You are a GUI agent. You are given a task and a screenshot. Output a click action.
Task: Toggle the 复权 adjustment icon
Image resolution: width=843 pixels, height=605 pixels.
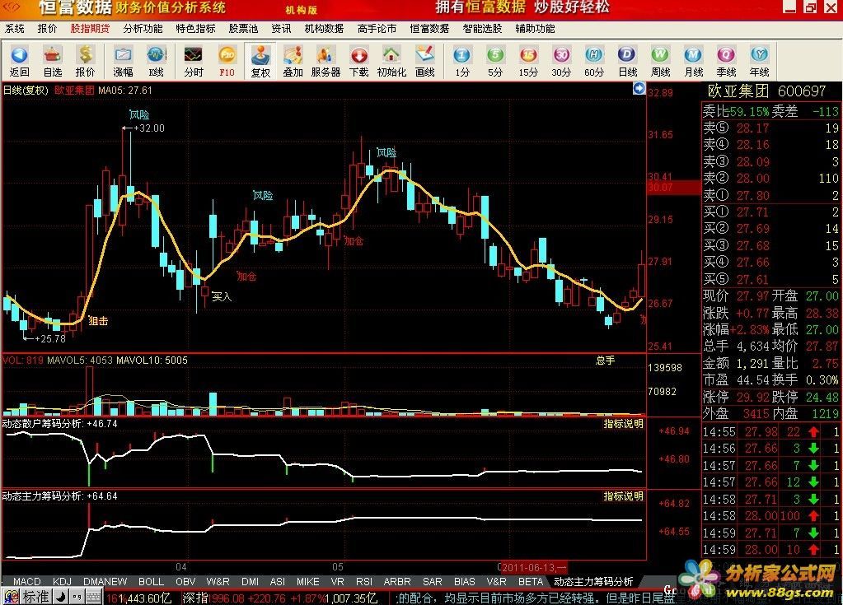coord(260,61)
